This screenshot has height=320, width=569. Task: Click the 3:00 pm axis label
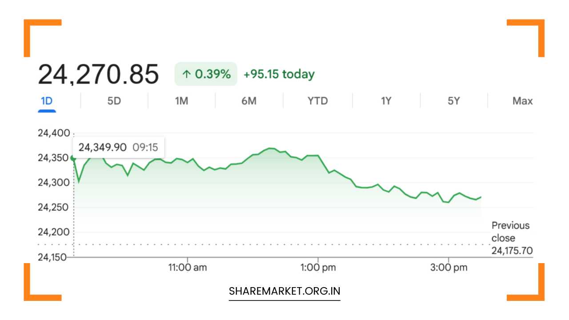pos(449,268)
